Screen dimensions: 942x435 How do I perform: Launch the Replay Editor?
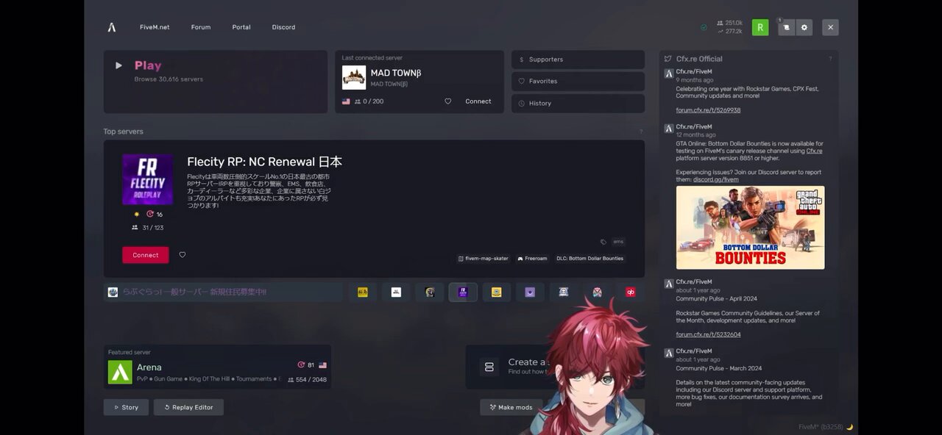[188, 407]
